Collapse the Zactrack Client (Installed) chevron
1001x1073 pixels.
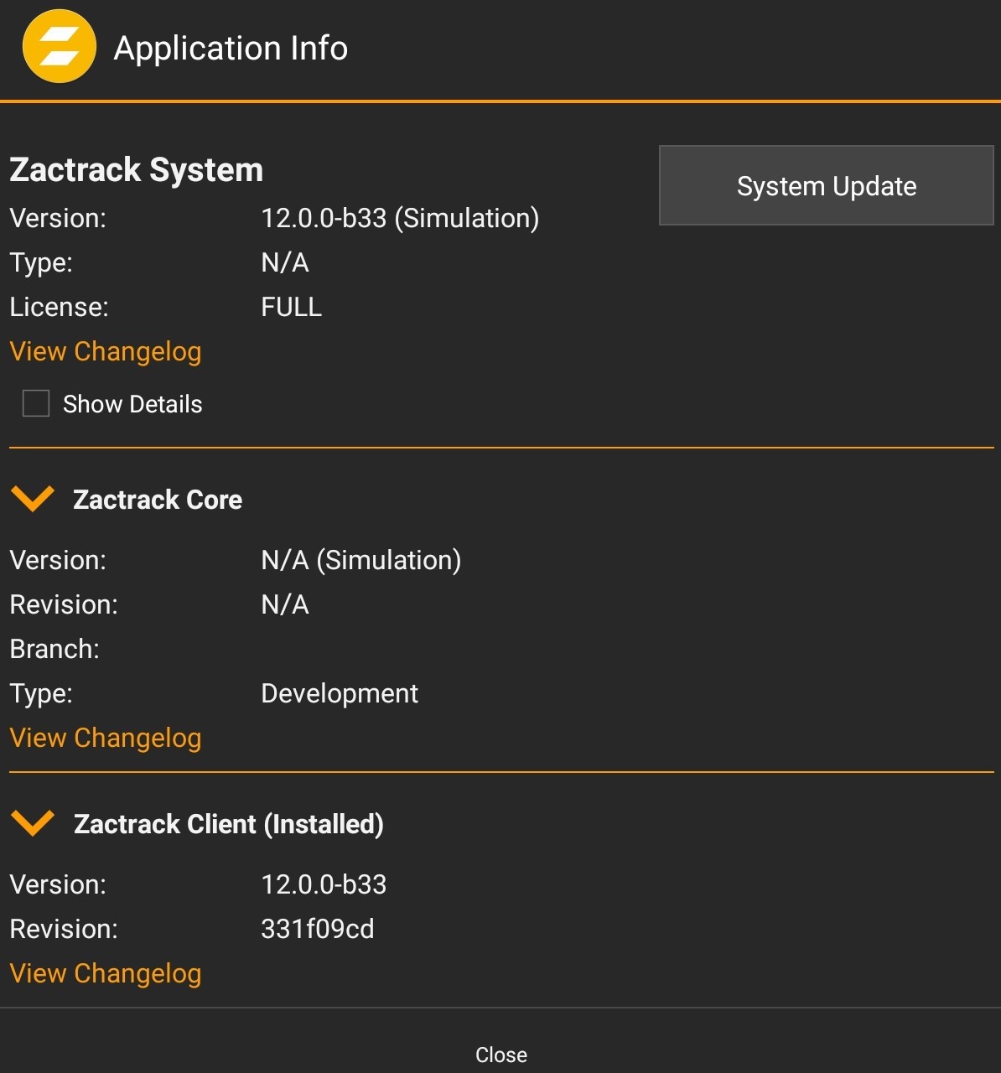pyautogui.click(x=33, y=823)
